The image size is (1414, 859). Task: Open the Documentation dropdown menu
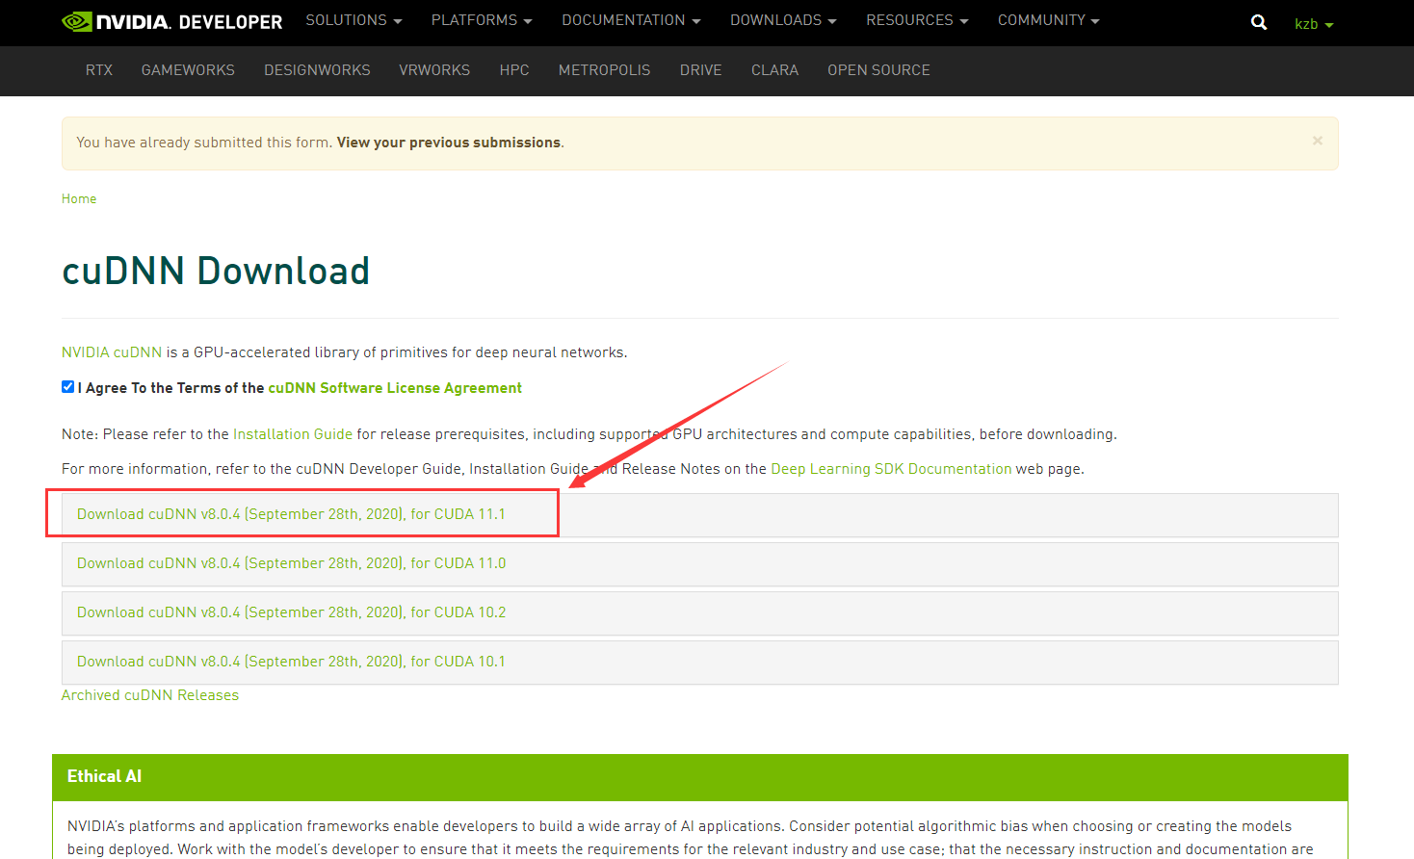(x=631, y=20)
